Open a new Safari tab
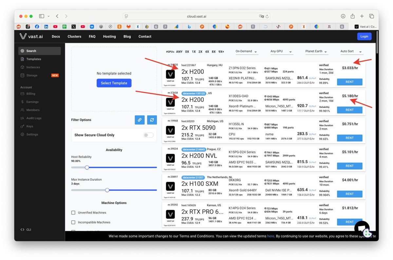The width and height of the screenshot is (393, 260). point(362,16)
